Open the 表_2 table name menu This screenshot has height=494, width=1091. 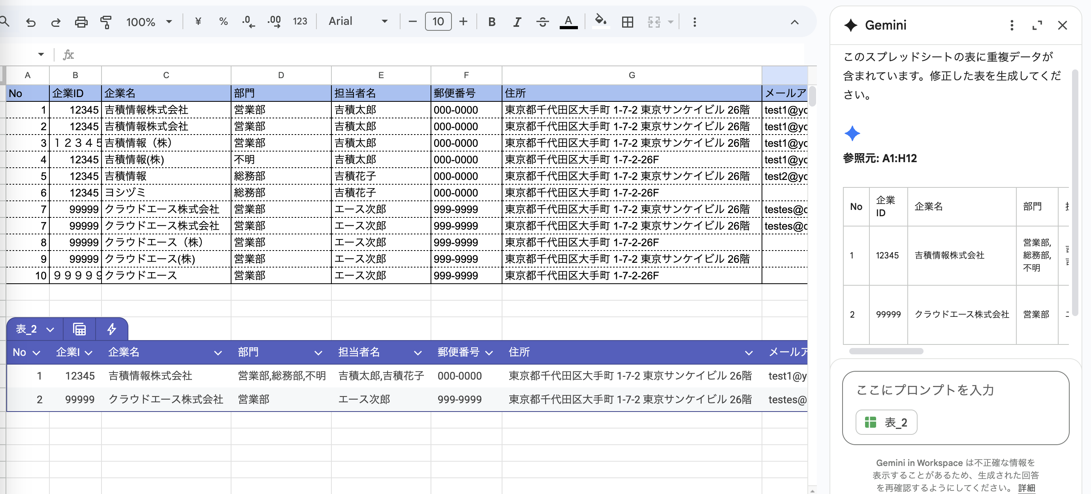(35, 329)
